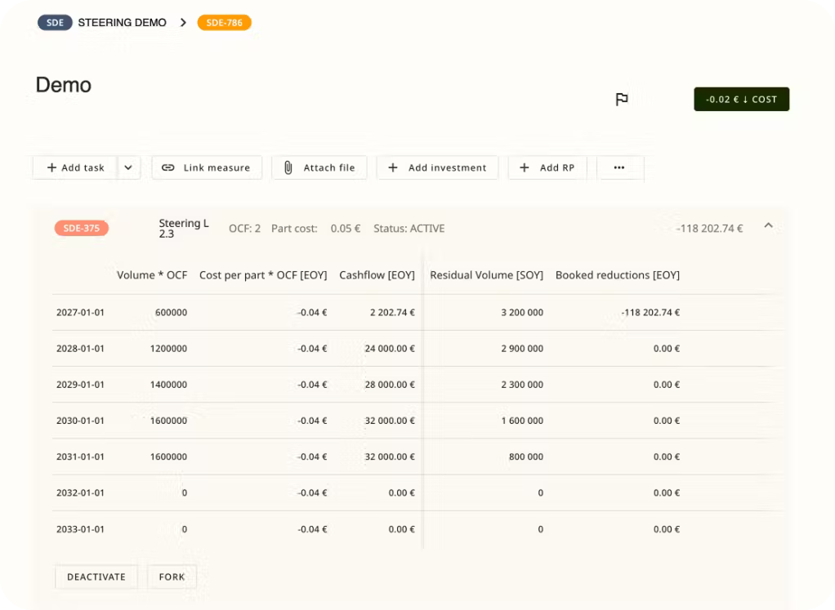Click the DEACTIVATE button
Viewport: 835px width, 610px height.
coord(96,577)
